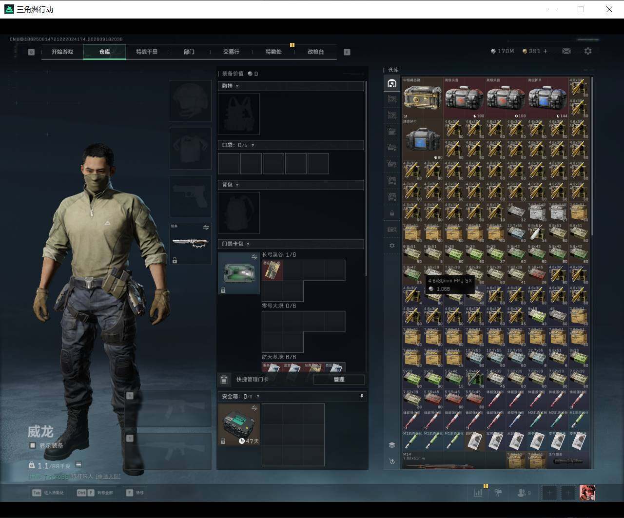624x518 pixels.
Task: Click the help icon next to 胸挂
Action: coord(237,86)
